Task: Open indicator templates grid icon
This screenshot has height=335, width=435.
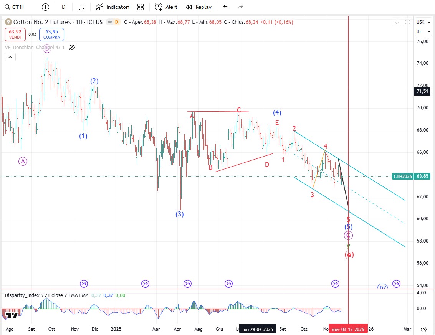Action: (x=141, y=7)
